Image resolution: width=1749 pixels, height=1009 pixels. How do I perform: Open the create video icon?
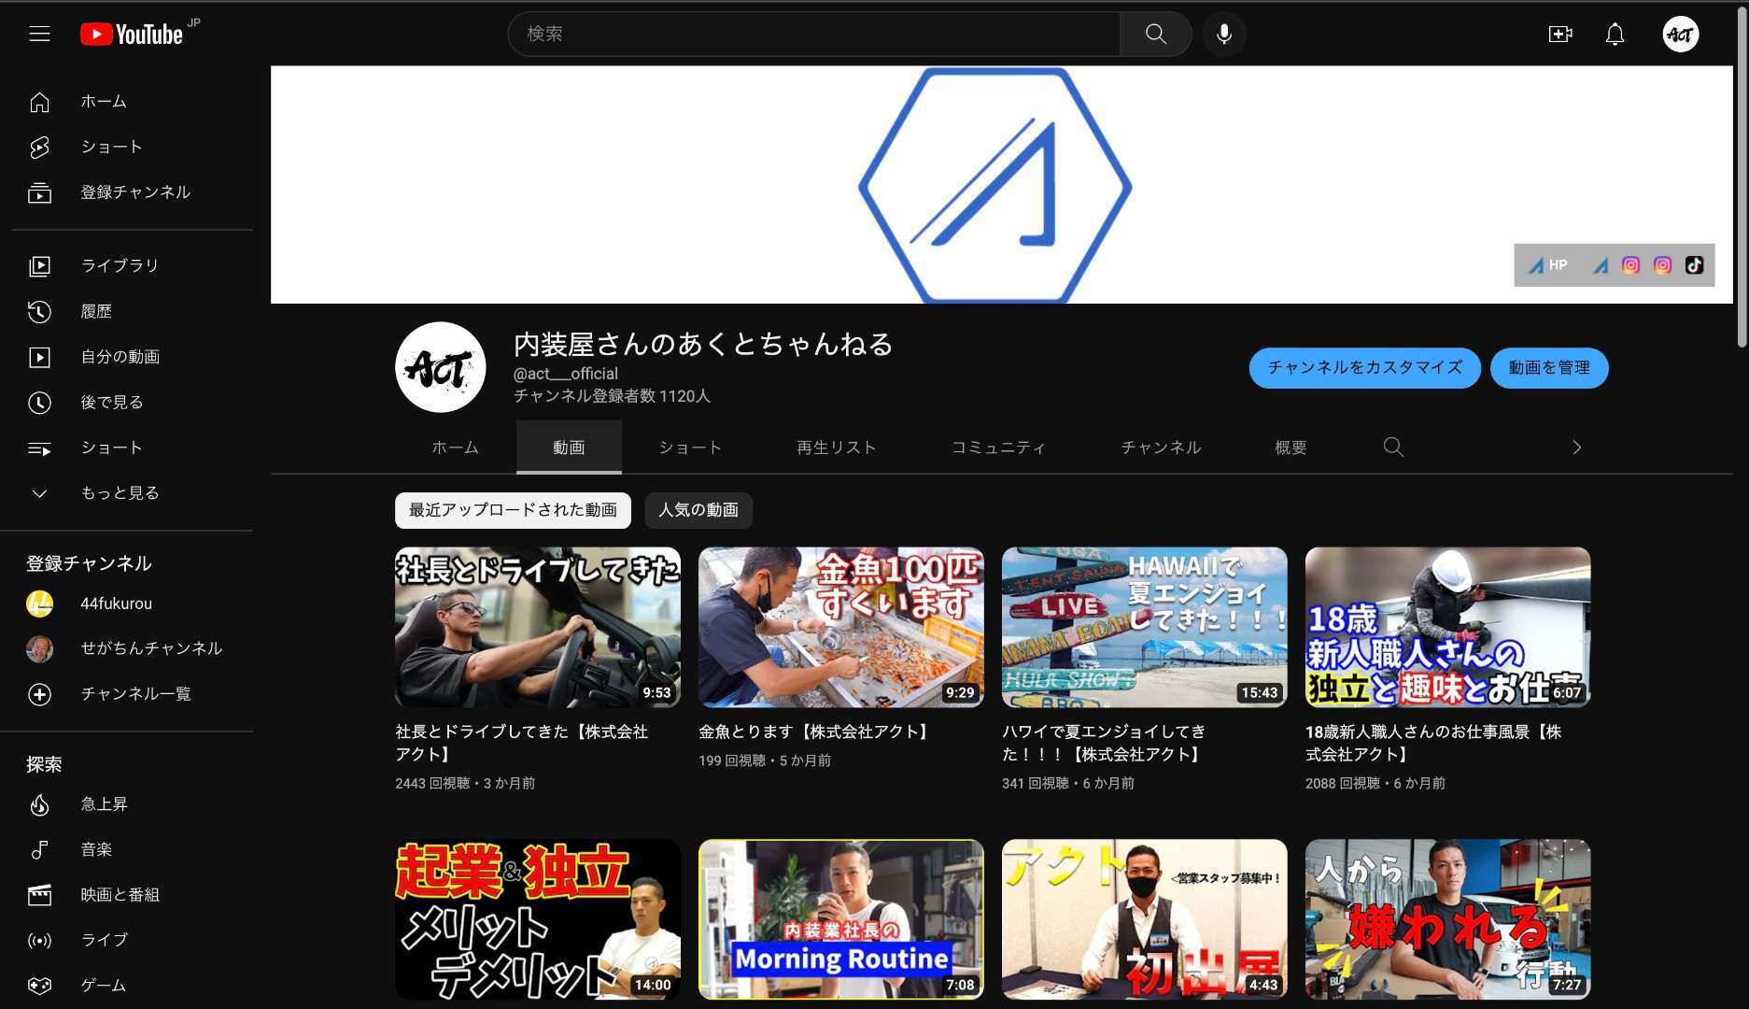pos(1559,35)
